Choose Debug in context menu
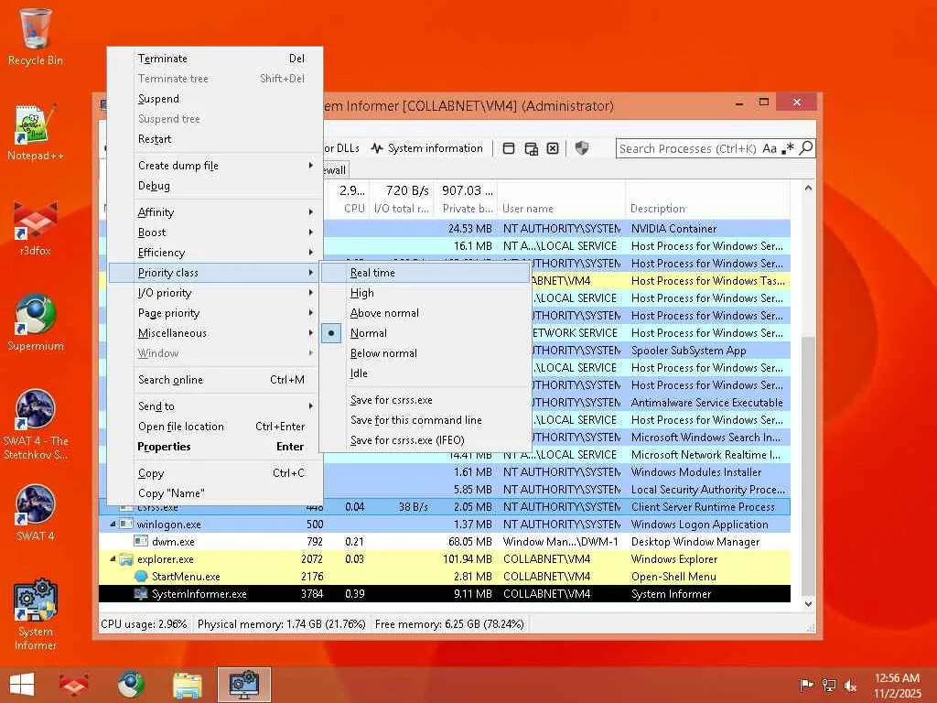Image resolution: width=937 pixels, height=703 pixels. pos(215,186)
